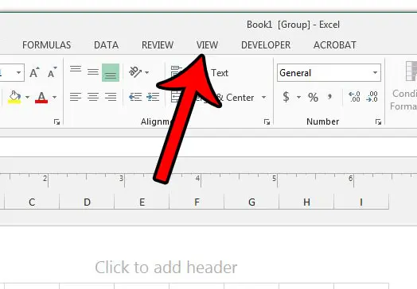Select column D header
The image size is (417, 289).
click(x=87, y=202)
